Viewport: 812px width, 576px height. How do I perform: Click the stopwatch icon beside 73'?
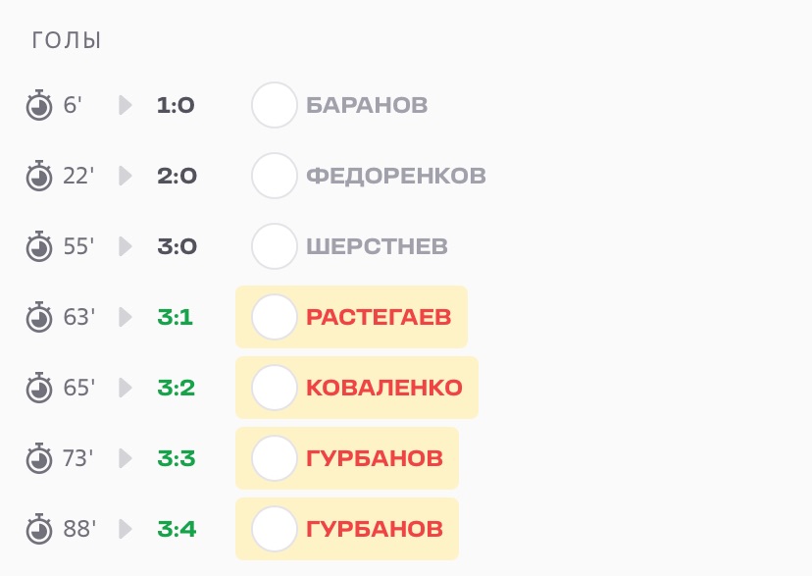[38, 459]
